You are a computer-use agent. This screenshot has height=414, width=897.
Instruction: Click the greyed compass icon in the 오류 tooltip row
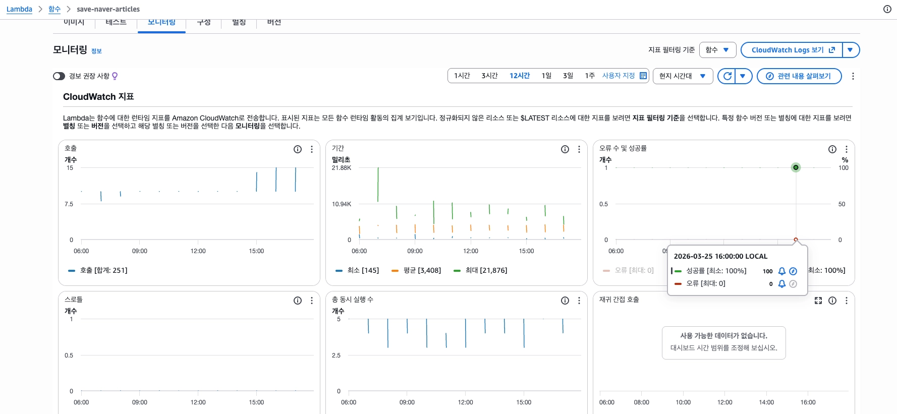793,284
